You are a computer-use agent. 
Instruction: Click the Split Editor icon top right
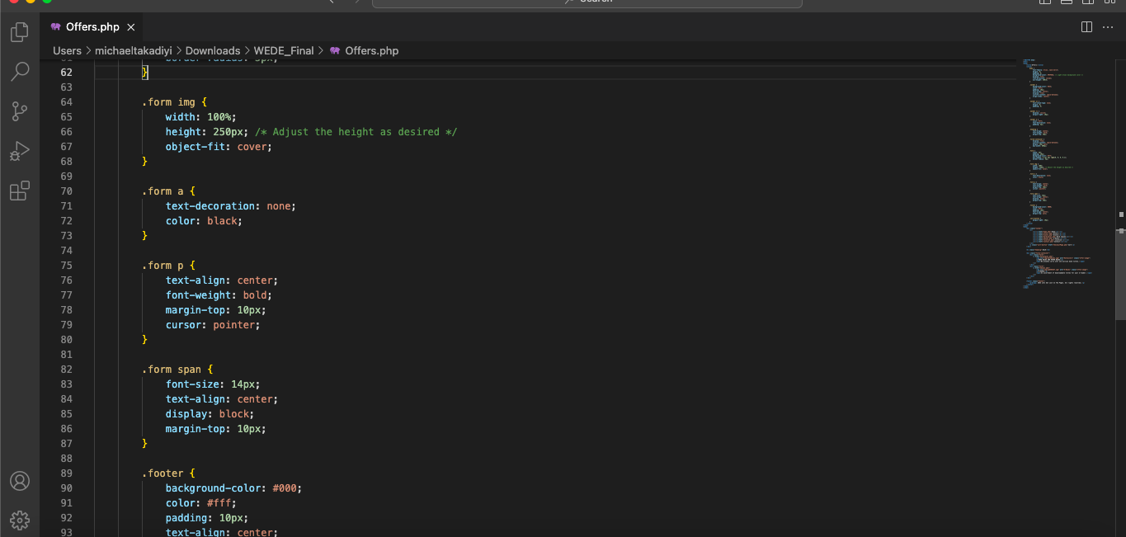(1086, 26)
